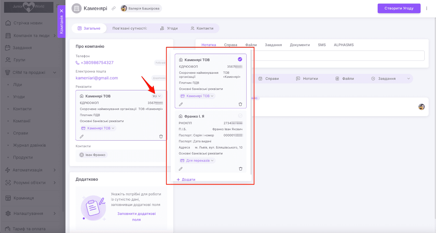Image resolution: width=436 pixels, height=233 pixels.
Task: Click copy link icon next to Каменярі title
Action: pos(114,8)
